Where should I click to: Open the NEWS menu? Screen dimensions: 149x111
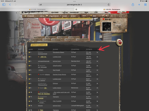pos(106,12)
